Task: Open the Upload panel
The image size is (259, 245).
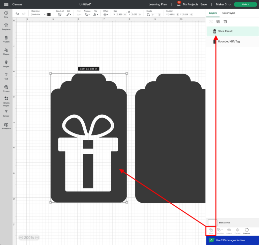Action: pyautogui.click(x=6, y=113)
